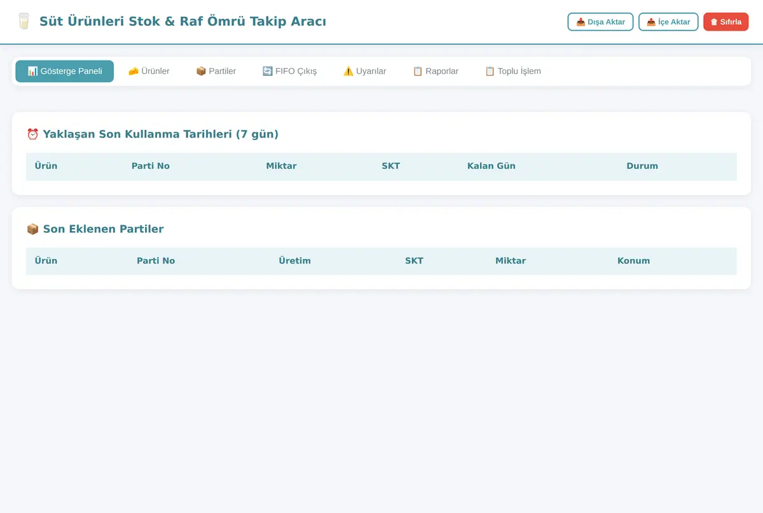Viewport: 763px width, 513px height.
Task: Export data with Dışa Aktar button
Action: click(600, 22)
